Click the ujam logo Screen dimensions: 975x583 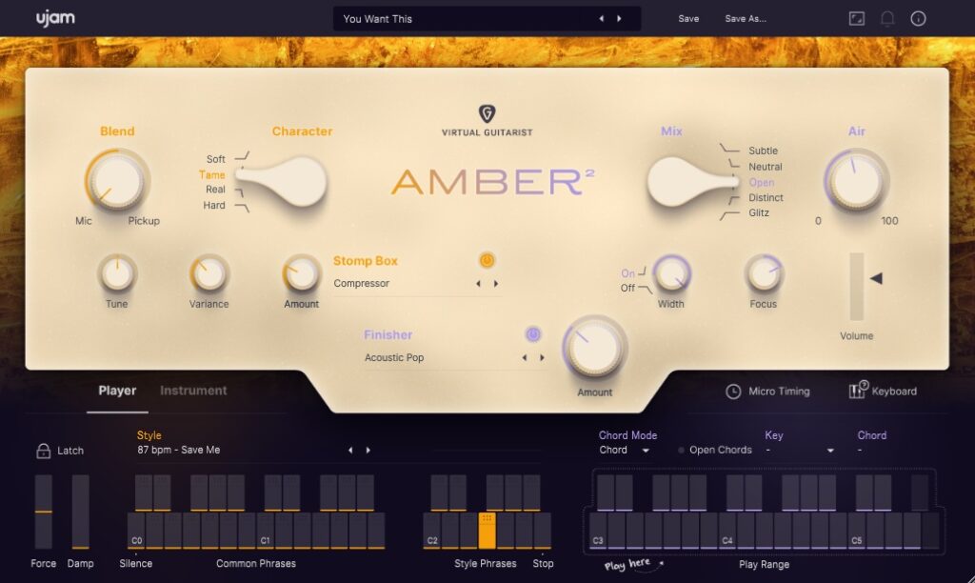pyautogui.click(x=55, y=19)
